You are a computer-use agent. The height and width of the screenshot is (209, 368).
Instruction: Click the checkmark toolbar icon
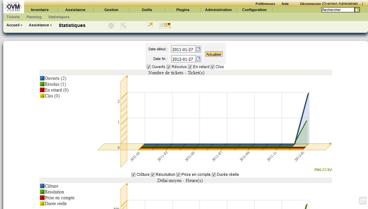click(150, 25)
